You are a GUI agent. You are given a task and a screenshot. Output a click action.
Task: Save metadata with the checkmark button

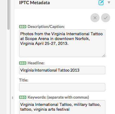point(106,18)
